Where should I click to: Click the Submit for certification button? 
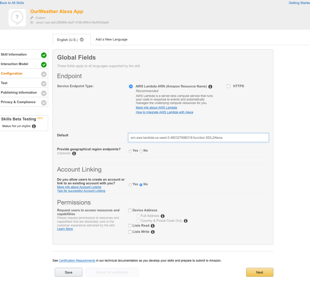click(x=112, y=272)
